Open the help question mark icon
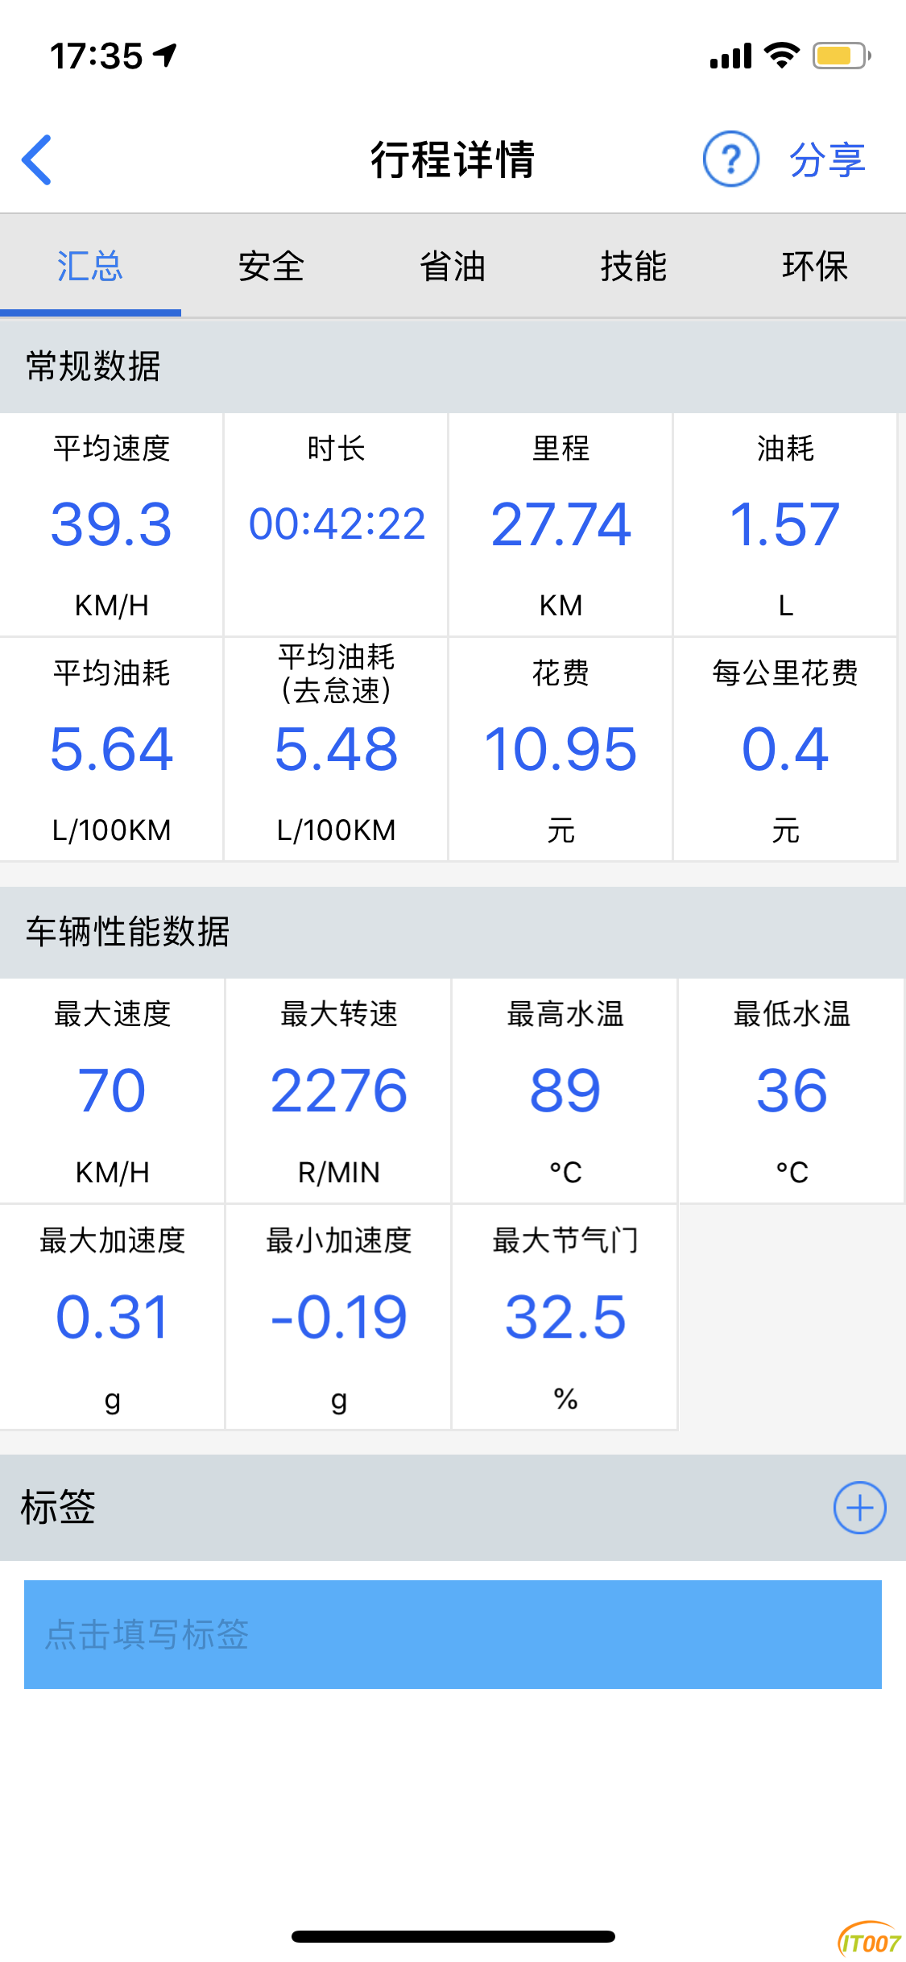The image size is (906, 1962). 730,159
